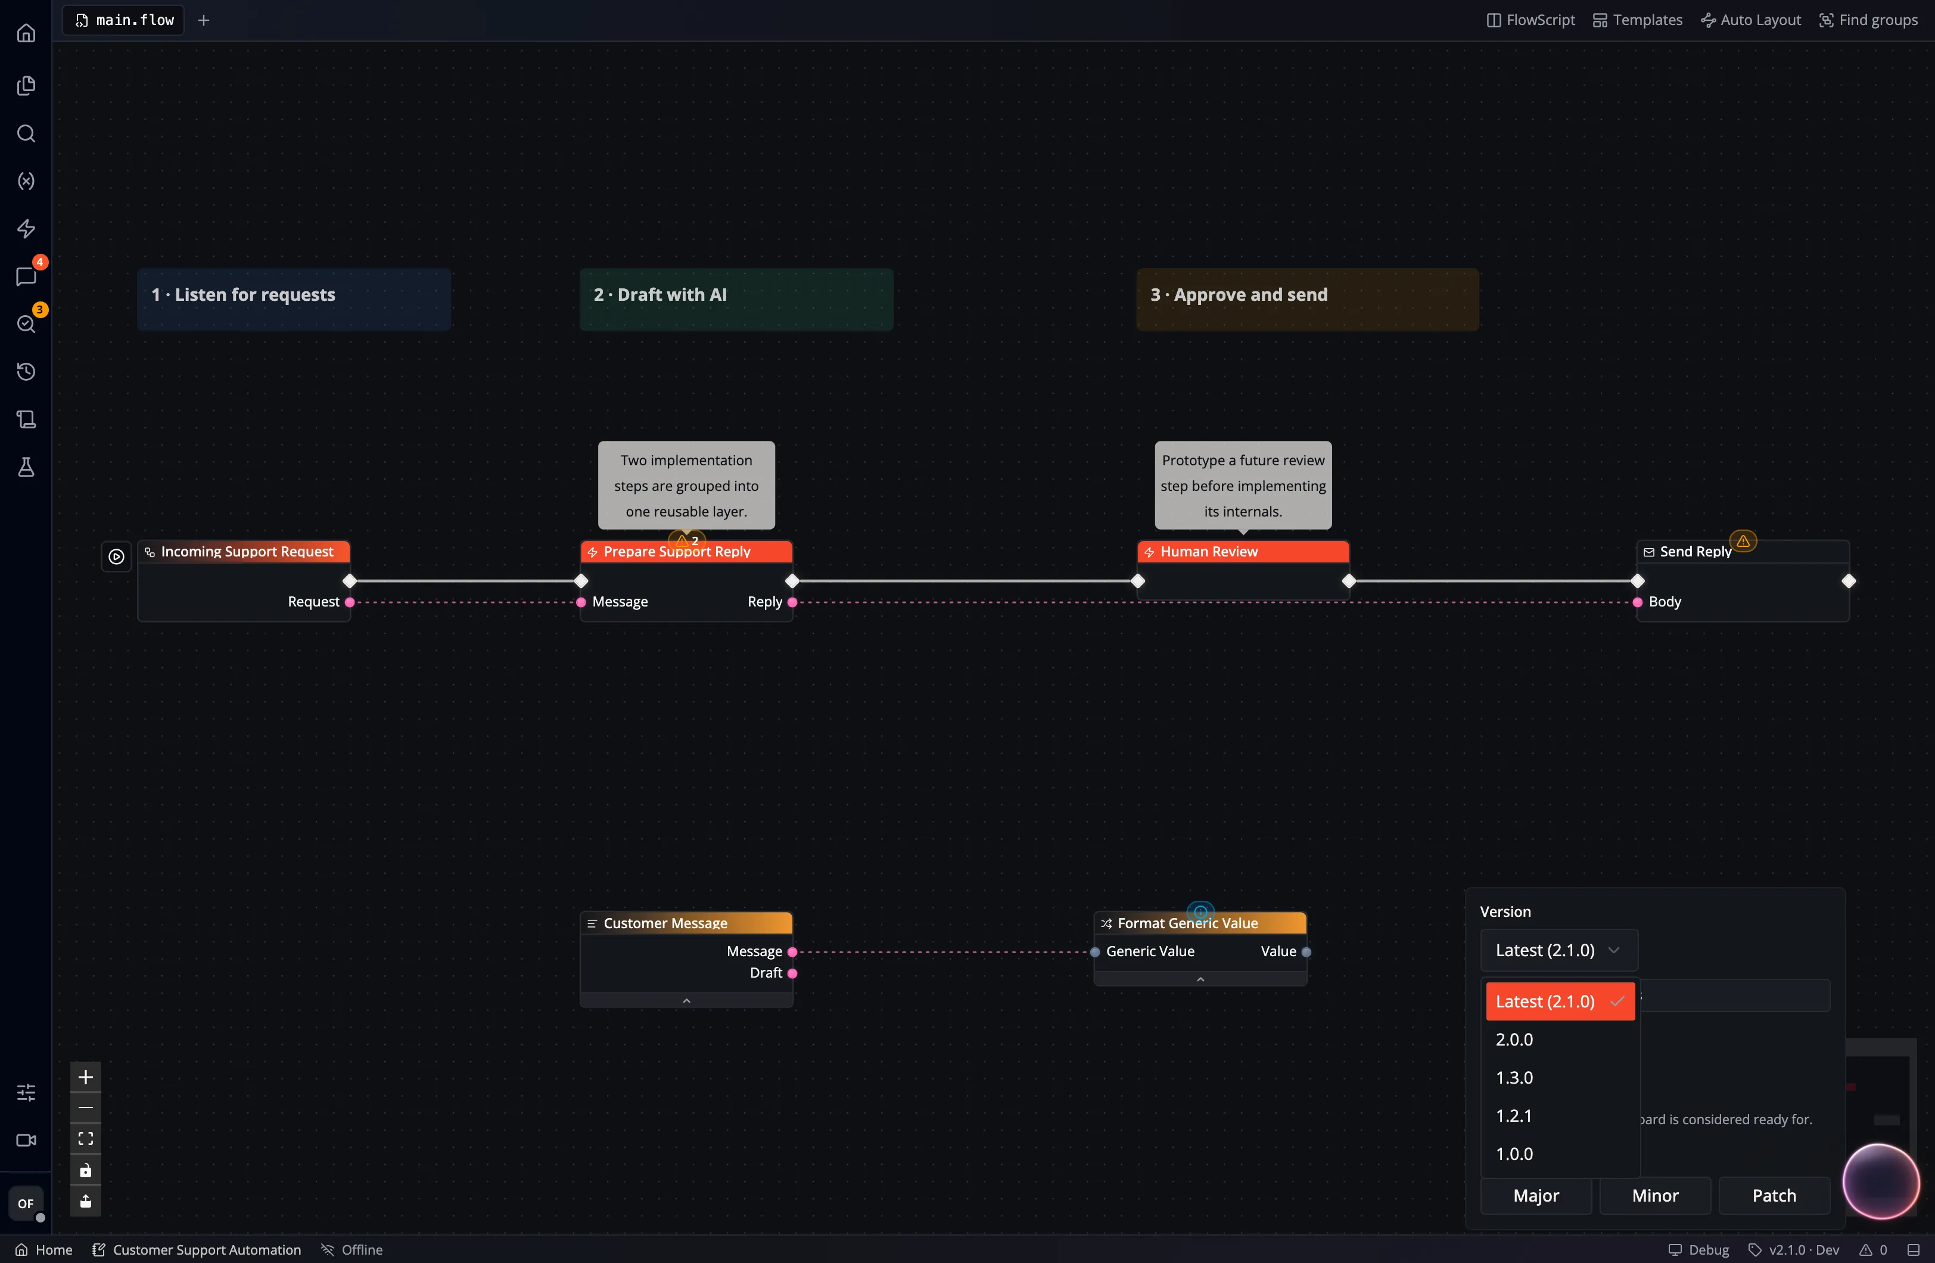
Task: Switch to the main.flow tab
Action: pos(123,20)
